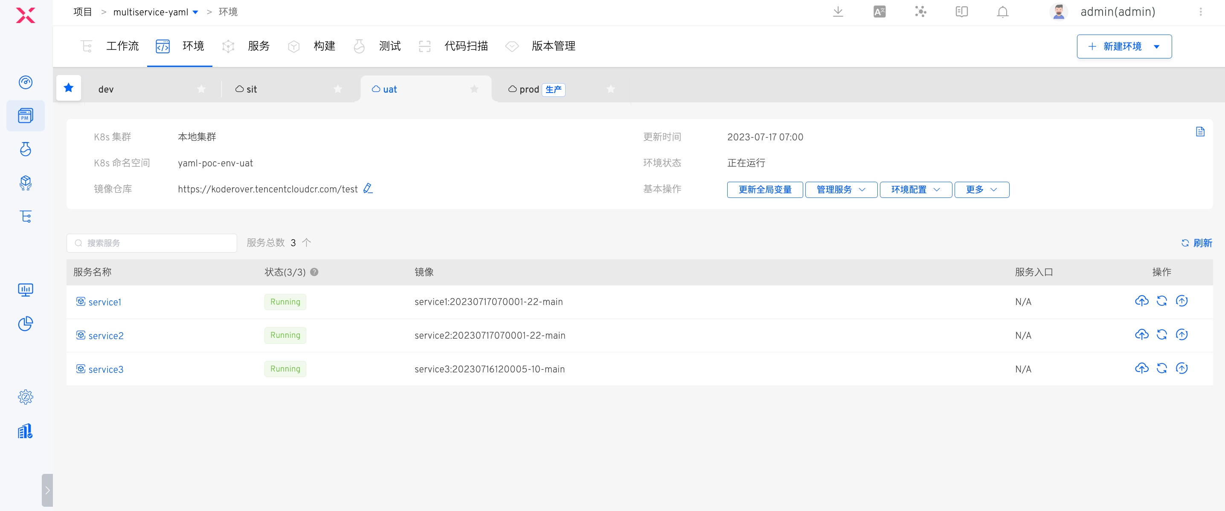Click service2 Running status badge
Image resolution: width=1225 pixels, height=511 pixels.
(x=285, y=335)
